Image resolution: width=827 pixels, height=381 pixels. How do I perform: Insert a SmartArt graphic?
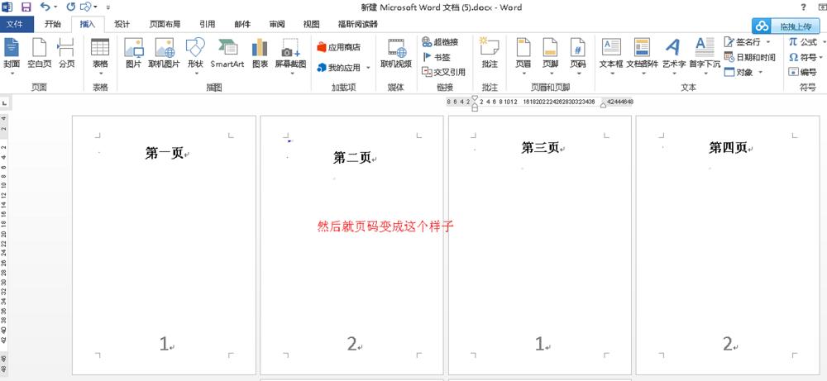[x=227, y=54]
